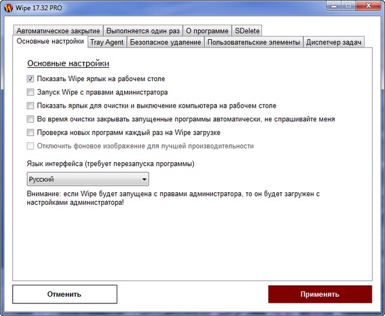The height and width of the screenshot is (316, 385).
Task: Switch to 'Автоматическое закрытие' tab
Action: (x=58, y=31)
